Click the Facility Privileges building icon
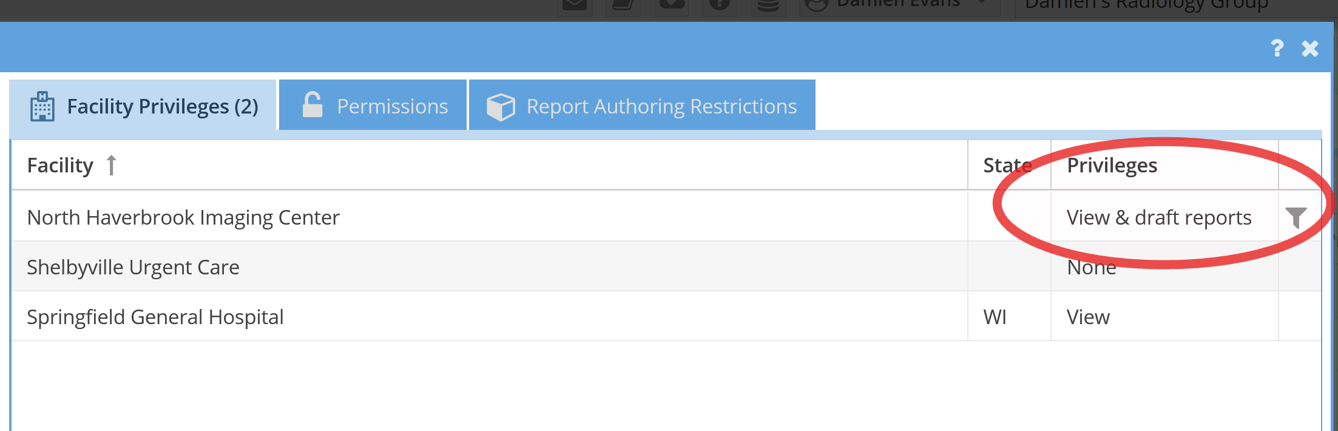The image size is (1338, 431). coord(42,106)
